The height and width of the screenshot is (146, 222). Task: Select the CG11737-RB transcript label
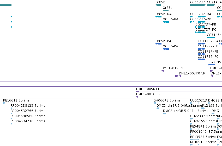206,24
